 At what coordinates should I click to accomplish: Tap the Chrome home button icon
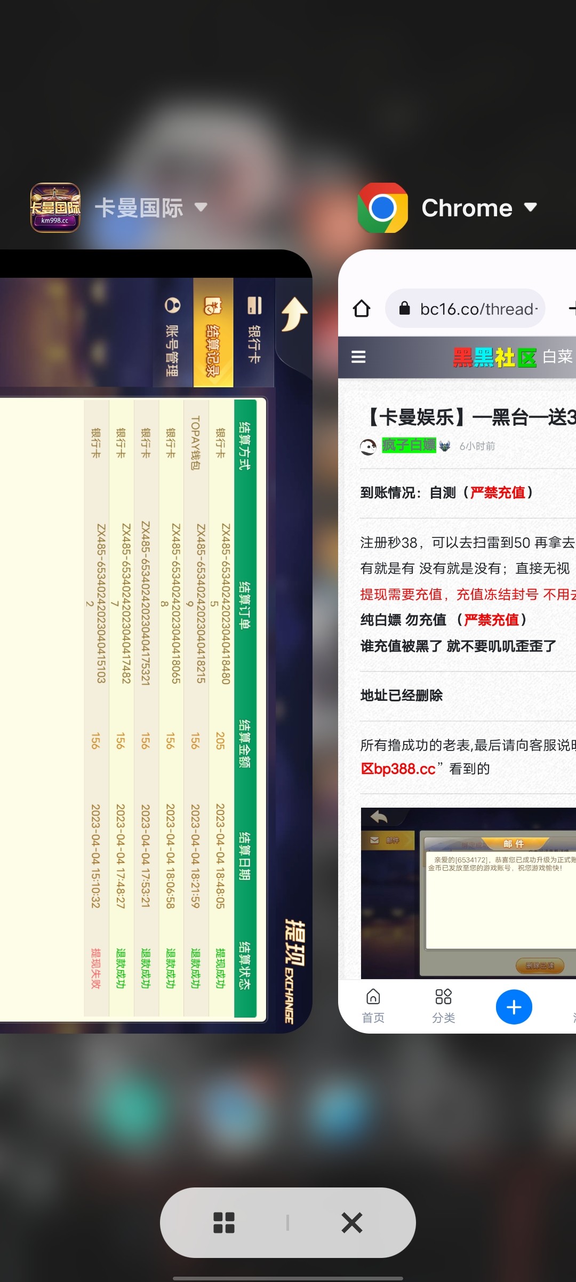coord(362,309)
